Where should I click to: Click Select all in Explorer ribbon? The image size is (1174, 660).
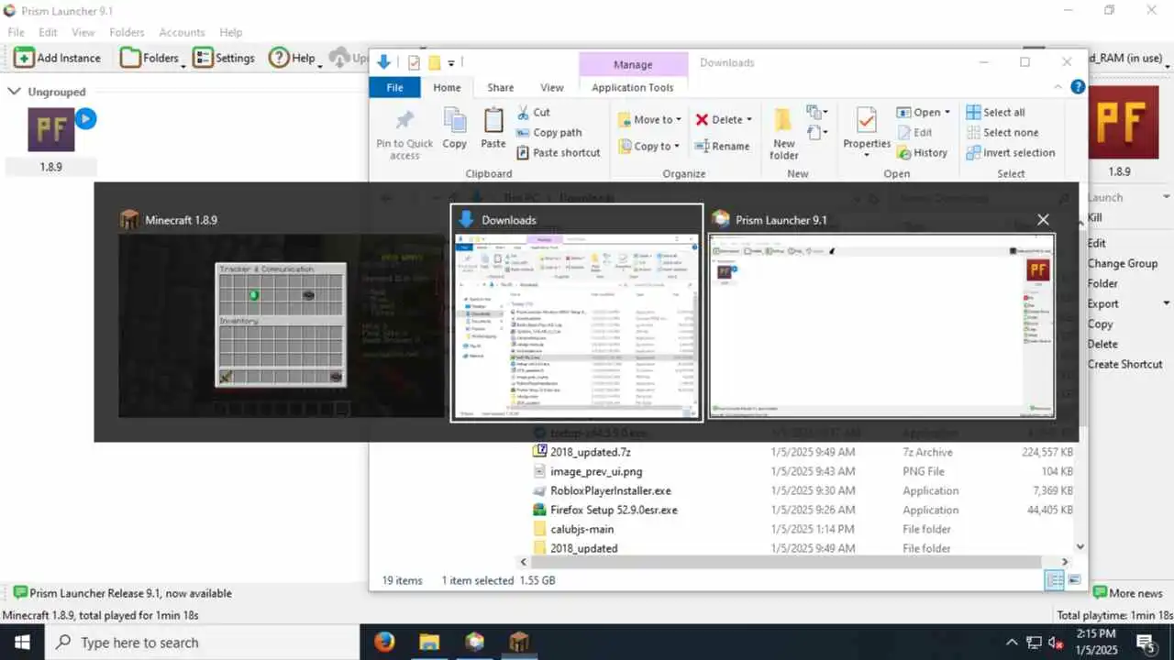tap(995, 112)
